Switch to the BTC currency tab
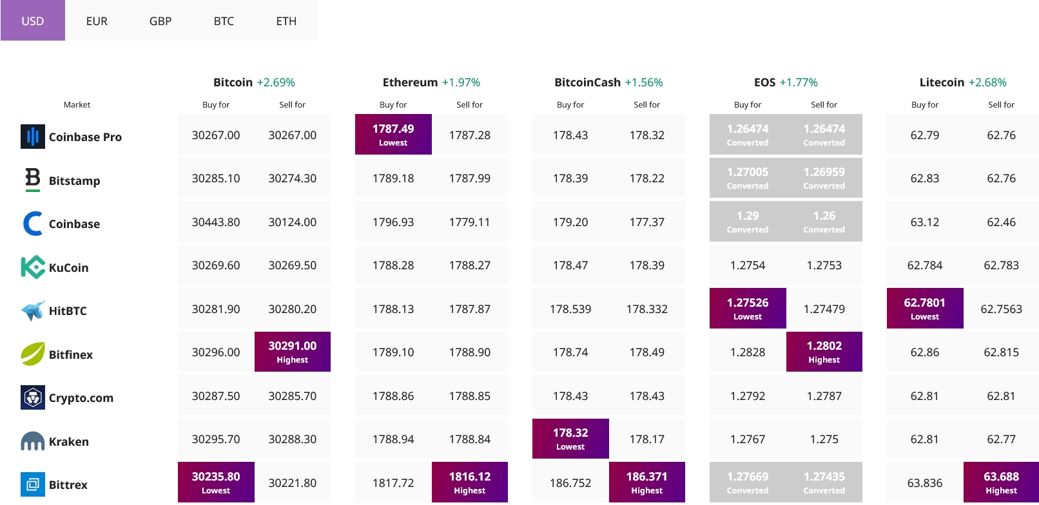The width and height of the screenshot is (1039, 505). (x=224, y=21)
